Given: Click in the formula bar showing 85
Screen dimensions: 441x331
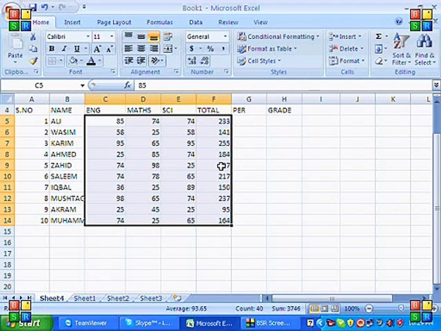Looking at the screenshot, I should [x=283, y=86].
